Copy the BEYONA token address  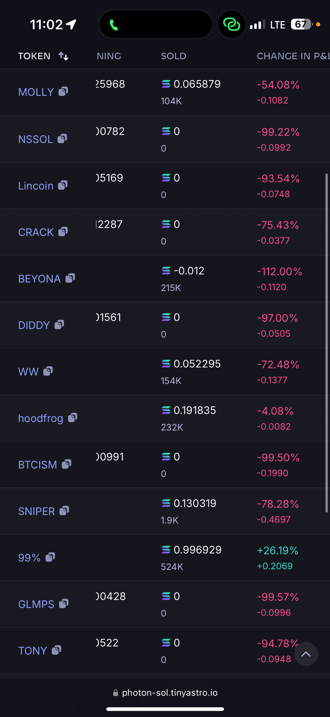[x=70, y=278]
